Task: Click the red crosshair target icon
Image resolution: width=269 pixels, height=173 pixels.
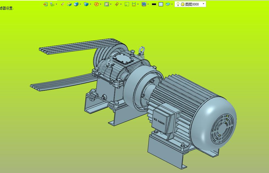Action: (x=117, y=4)
